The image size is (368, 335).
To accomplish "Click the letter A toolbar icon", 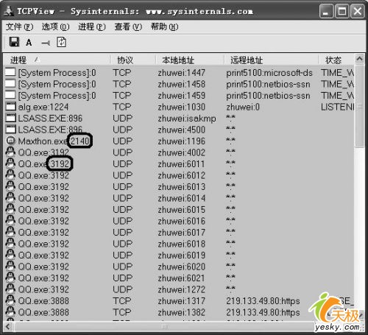I will click(29, 43).
